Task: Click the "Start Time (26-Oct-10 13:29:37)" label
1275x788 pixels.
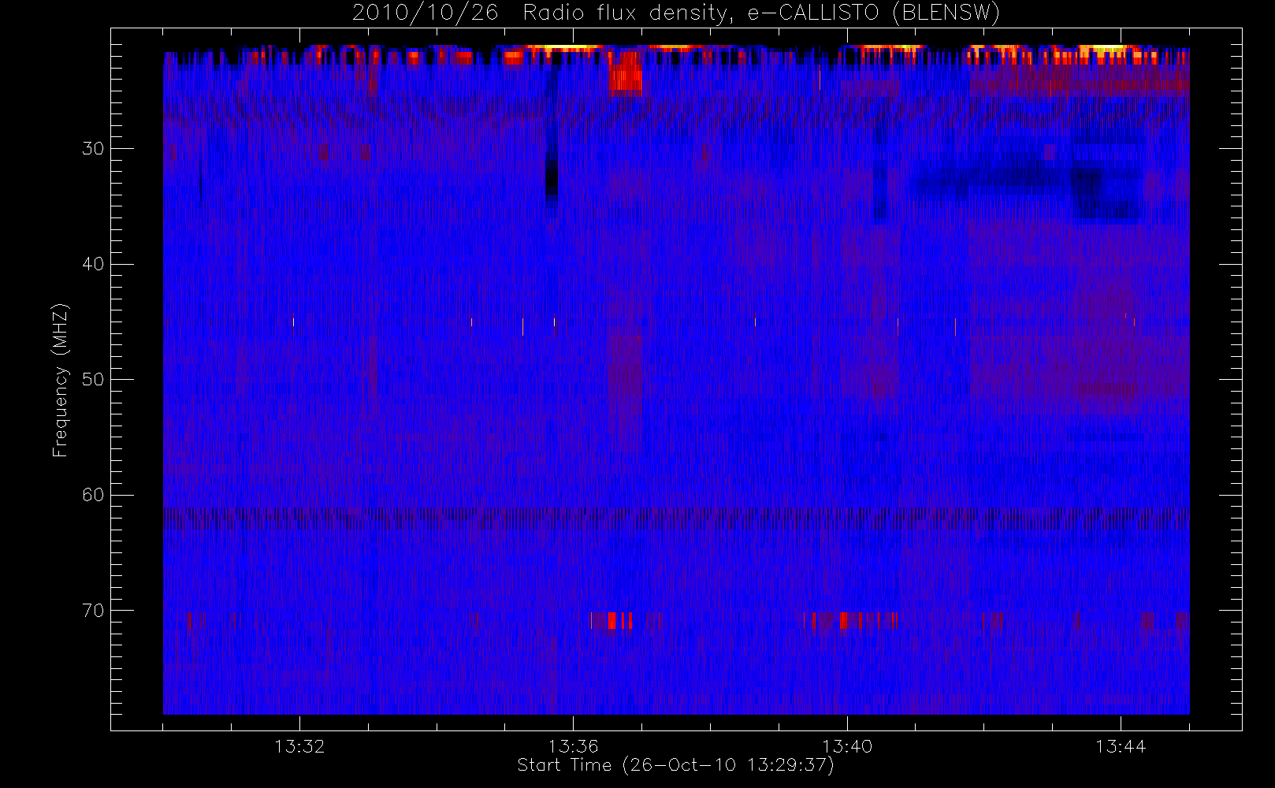Action: pos(675,765)
